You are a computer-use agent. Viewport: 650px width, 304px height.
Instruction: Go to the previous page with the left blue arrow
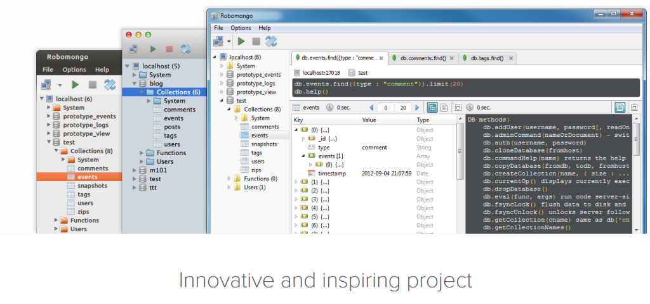[x=371, y=108]
